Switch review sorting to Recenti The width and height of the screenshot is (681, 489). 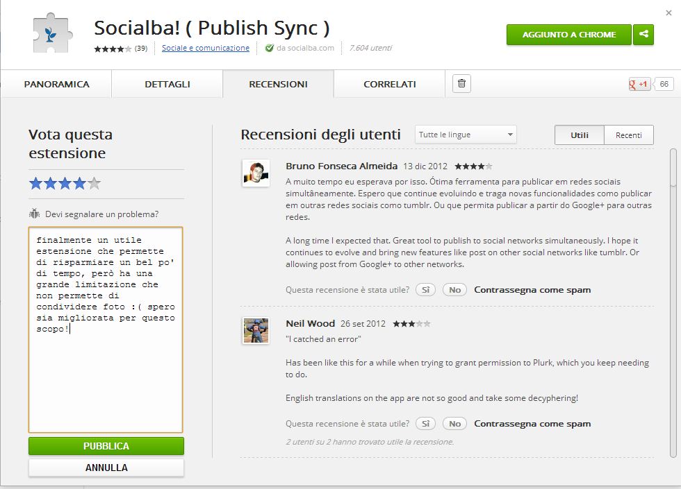[x=628, y=135]
